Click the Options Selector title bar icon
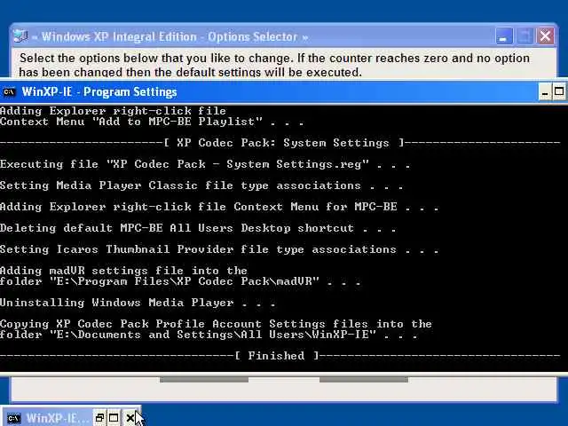This screenshot has width=568, height=426. [20, 36]
